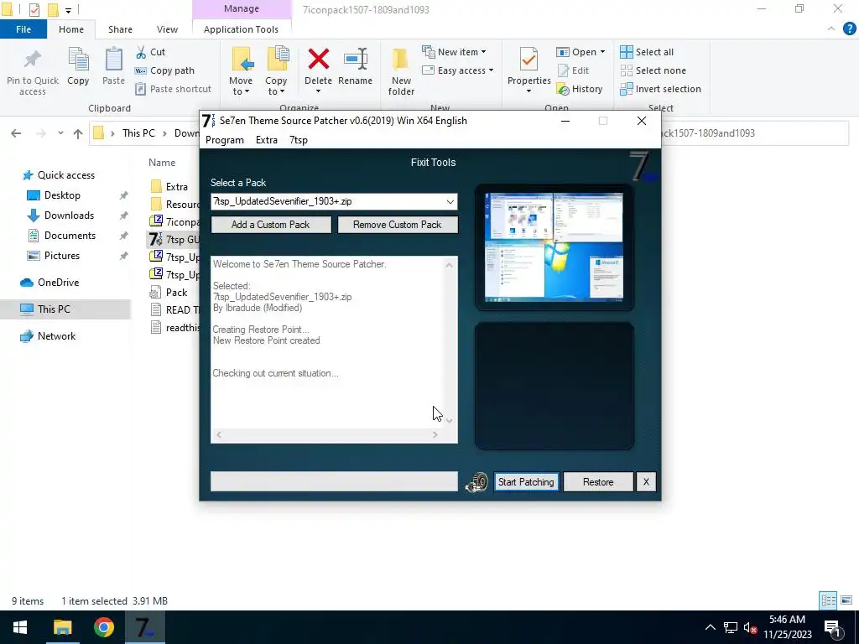859x644 pixels.
Task: Go back with Explorer back arrow
Action: [16, 133]
